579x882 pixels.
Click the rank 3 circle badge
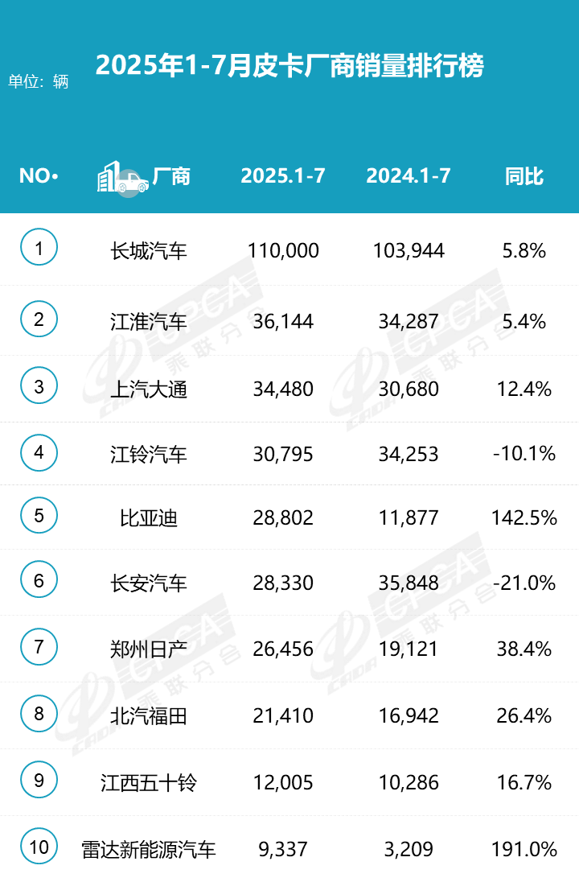pos(39,388)
